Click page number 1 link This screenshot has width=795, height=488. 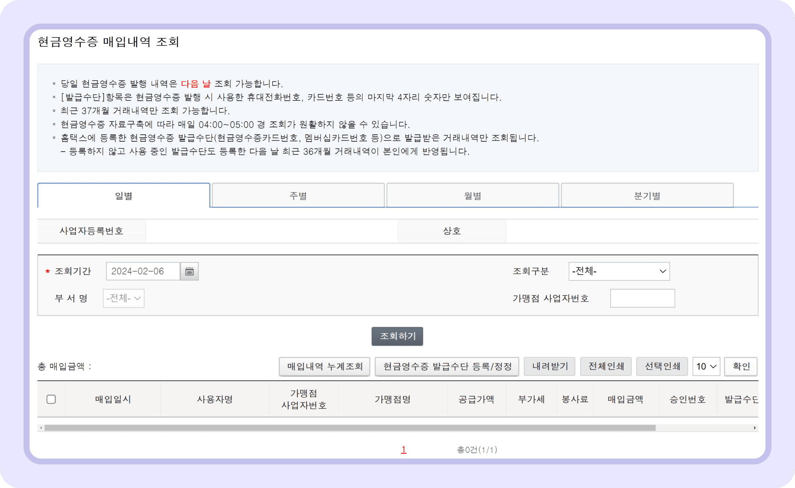coord(403,449)
